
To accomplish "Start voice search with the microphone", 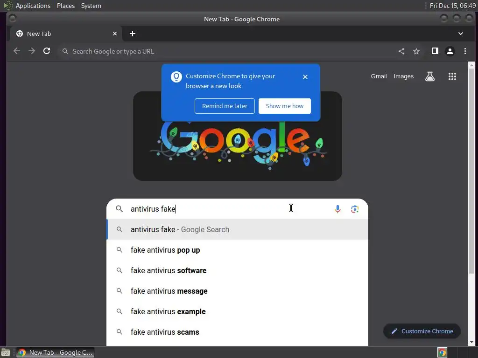I will coord(337,209).
